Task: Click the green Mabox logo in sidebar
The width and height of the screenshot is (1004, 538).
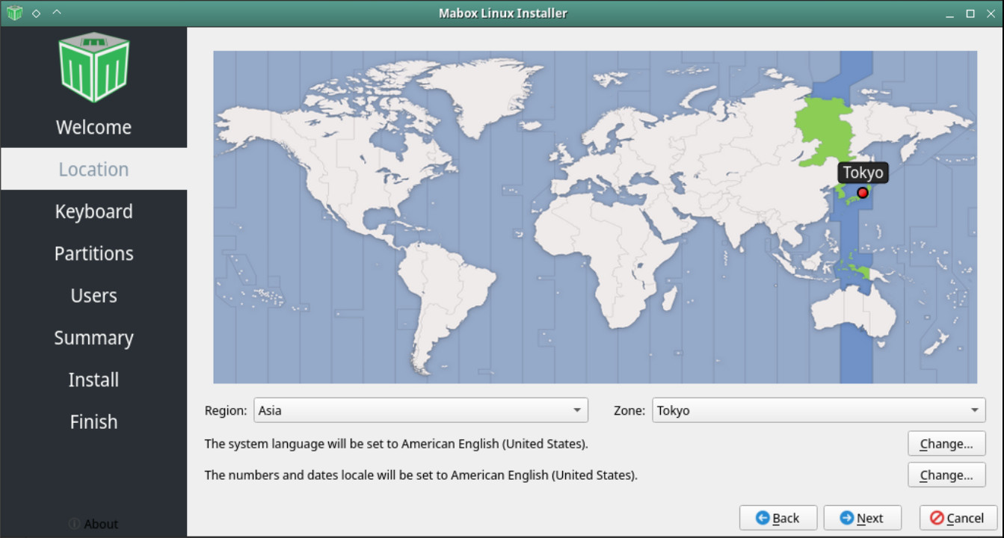Action: [x=93, y=67]
